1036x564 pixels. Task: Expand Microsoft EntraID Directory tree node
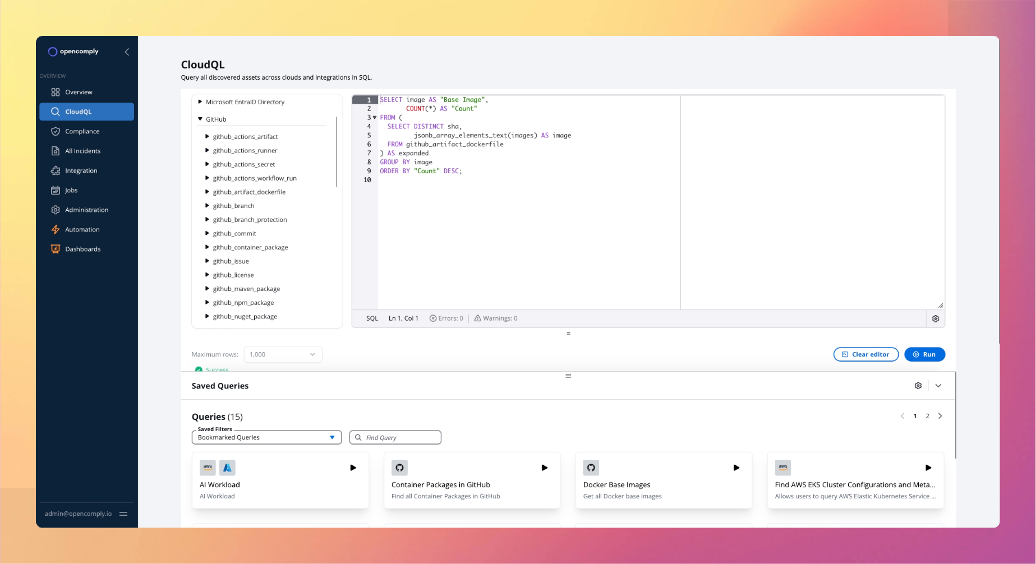coord(200,102)
